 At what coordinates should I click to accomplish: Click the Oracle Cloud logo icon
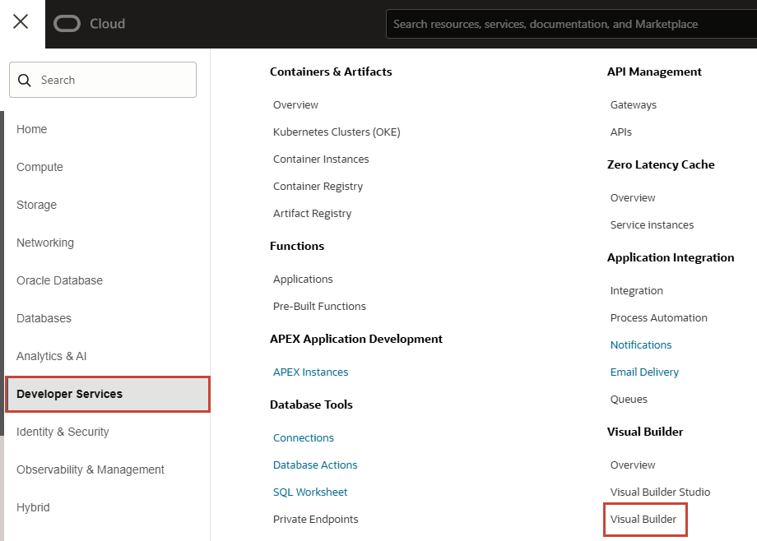click(x=67, y=24)
